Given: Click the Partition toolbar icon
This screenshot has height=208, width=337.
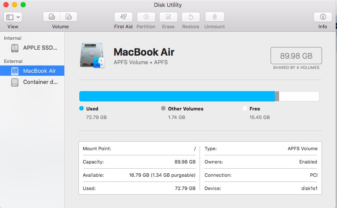Looking at the screenshot, I should click(146, 17).
